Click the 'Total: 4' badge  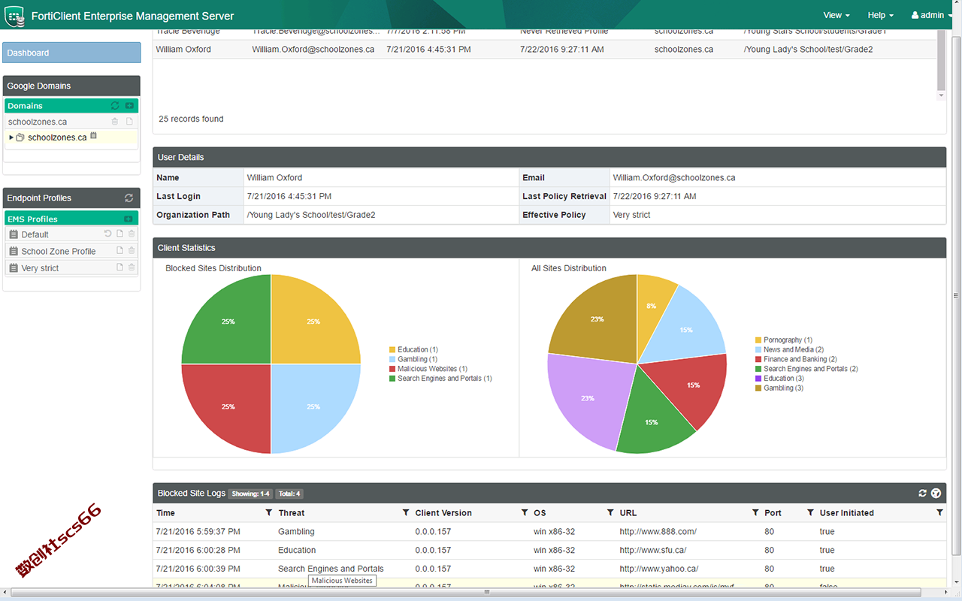(289, 494)
